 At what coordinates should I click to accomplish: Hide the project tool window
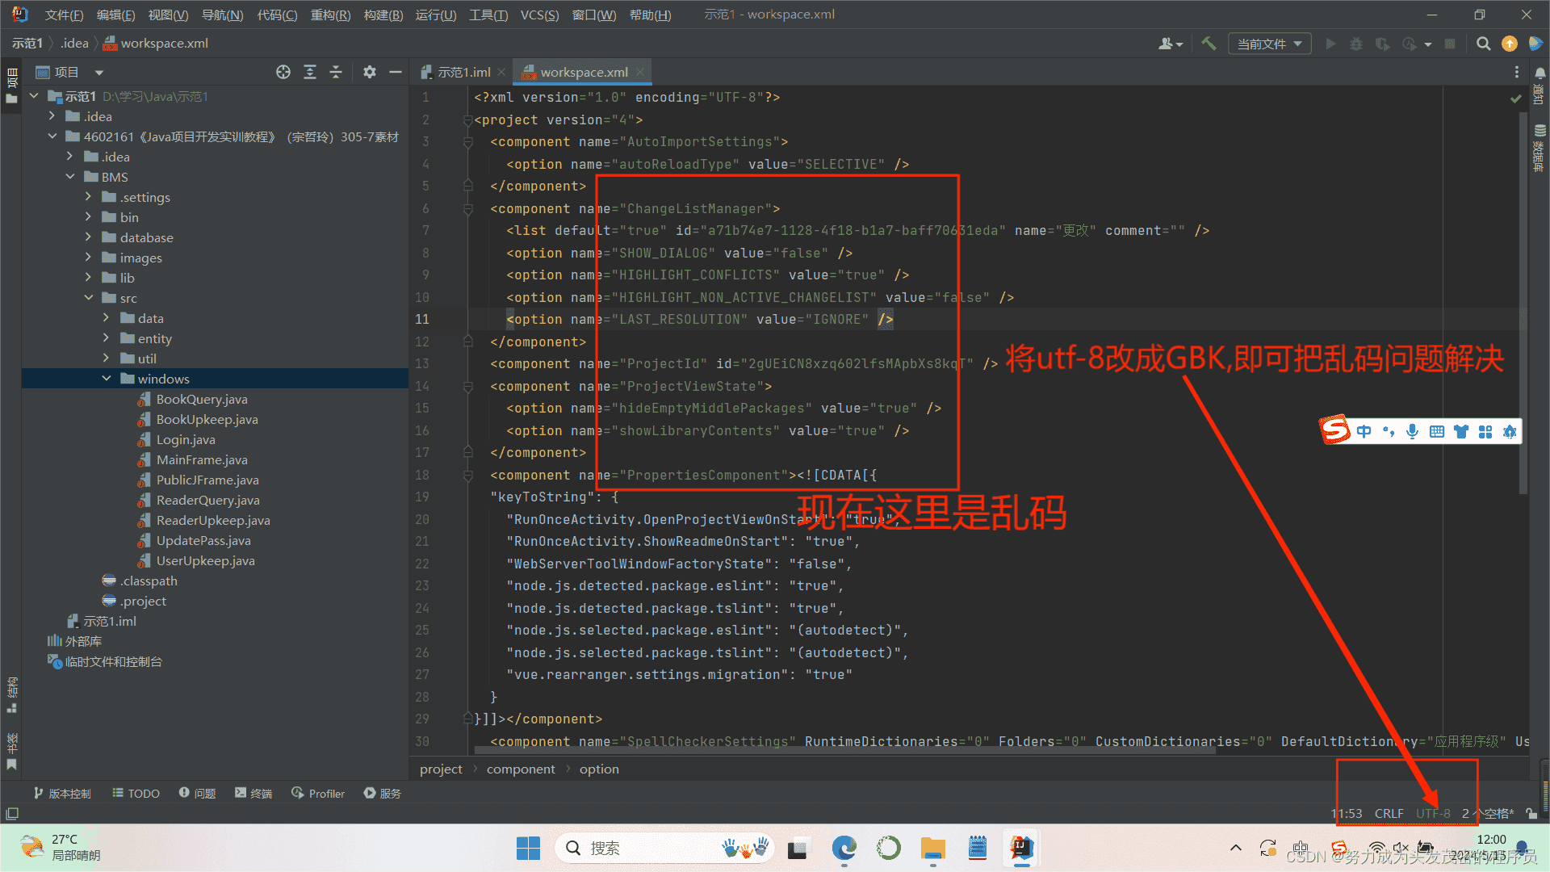click(396, 72)
